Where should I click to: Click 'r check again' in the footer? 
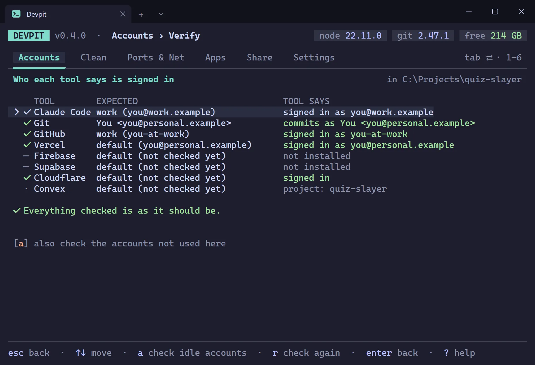(x=306, y=353)
